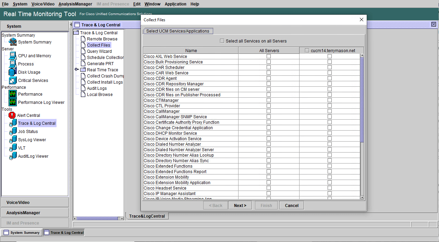
Task: Click the System Summary monitor icon in sidebar
Action: [13, 42]
